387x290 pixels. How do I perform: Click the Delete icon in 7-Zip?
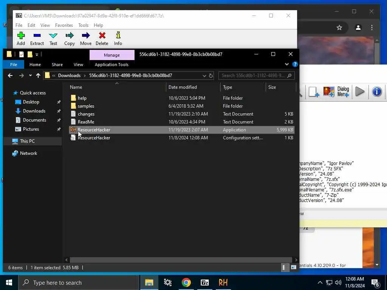tap(102, 39)
